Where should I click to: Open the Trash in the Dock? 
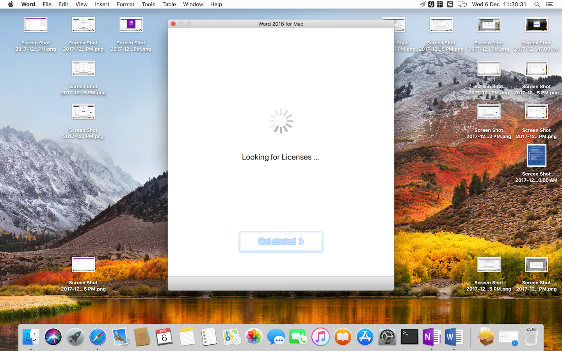tap(531, 337)
